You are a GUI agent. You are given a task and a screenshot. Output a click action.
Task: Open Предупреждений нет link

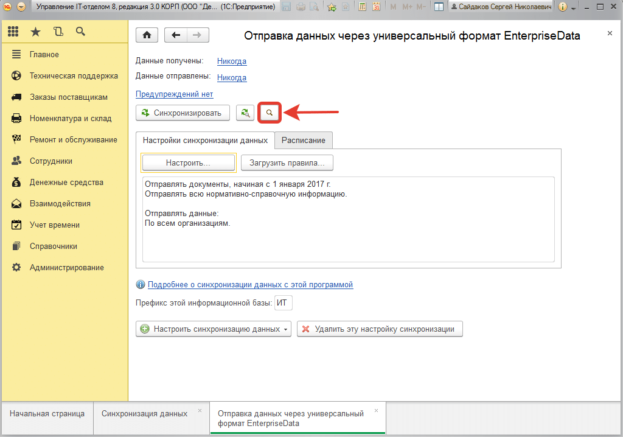coord(175,94)
